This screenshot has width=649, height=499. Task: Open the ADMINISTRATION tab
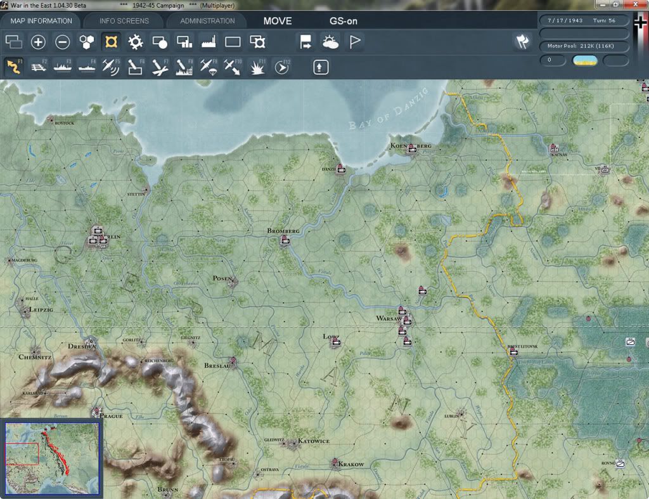[207, 21]
